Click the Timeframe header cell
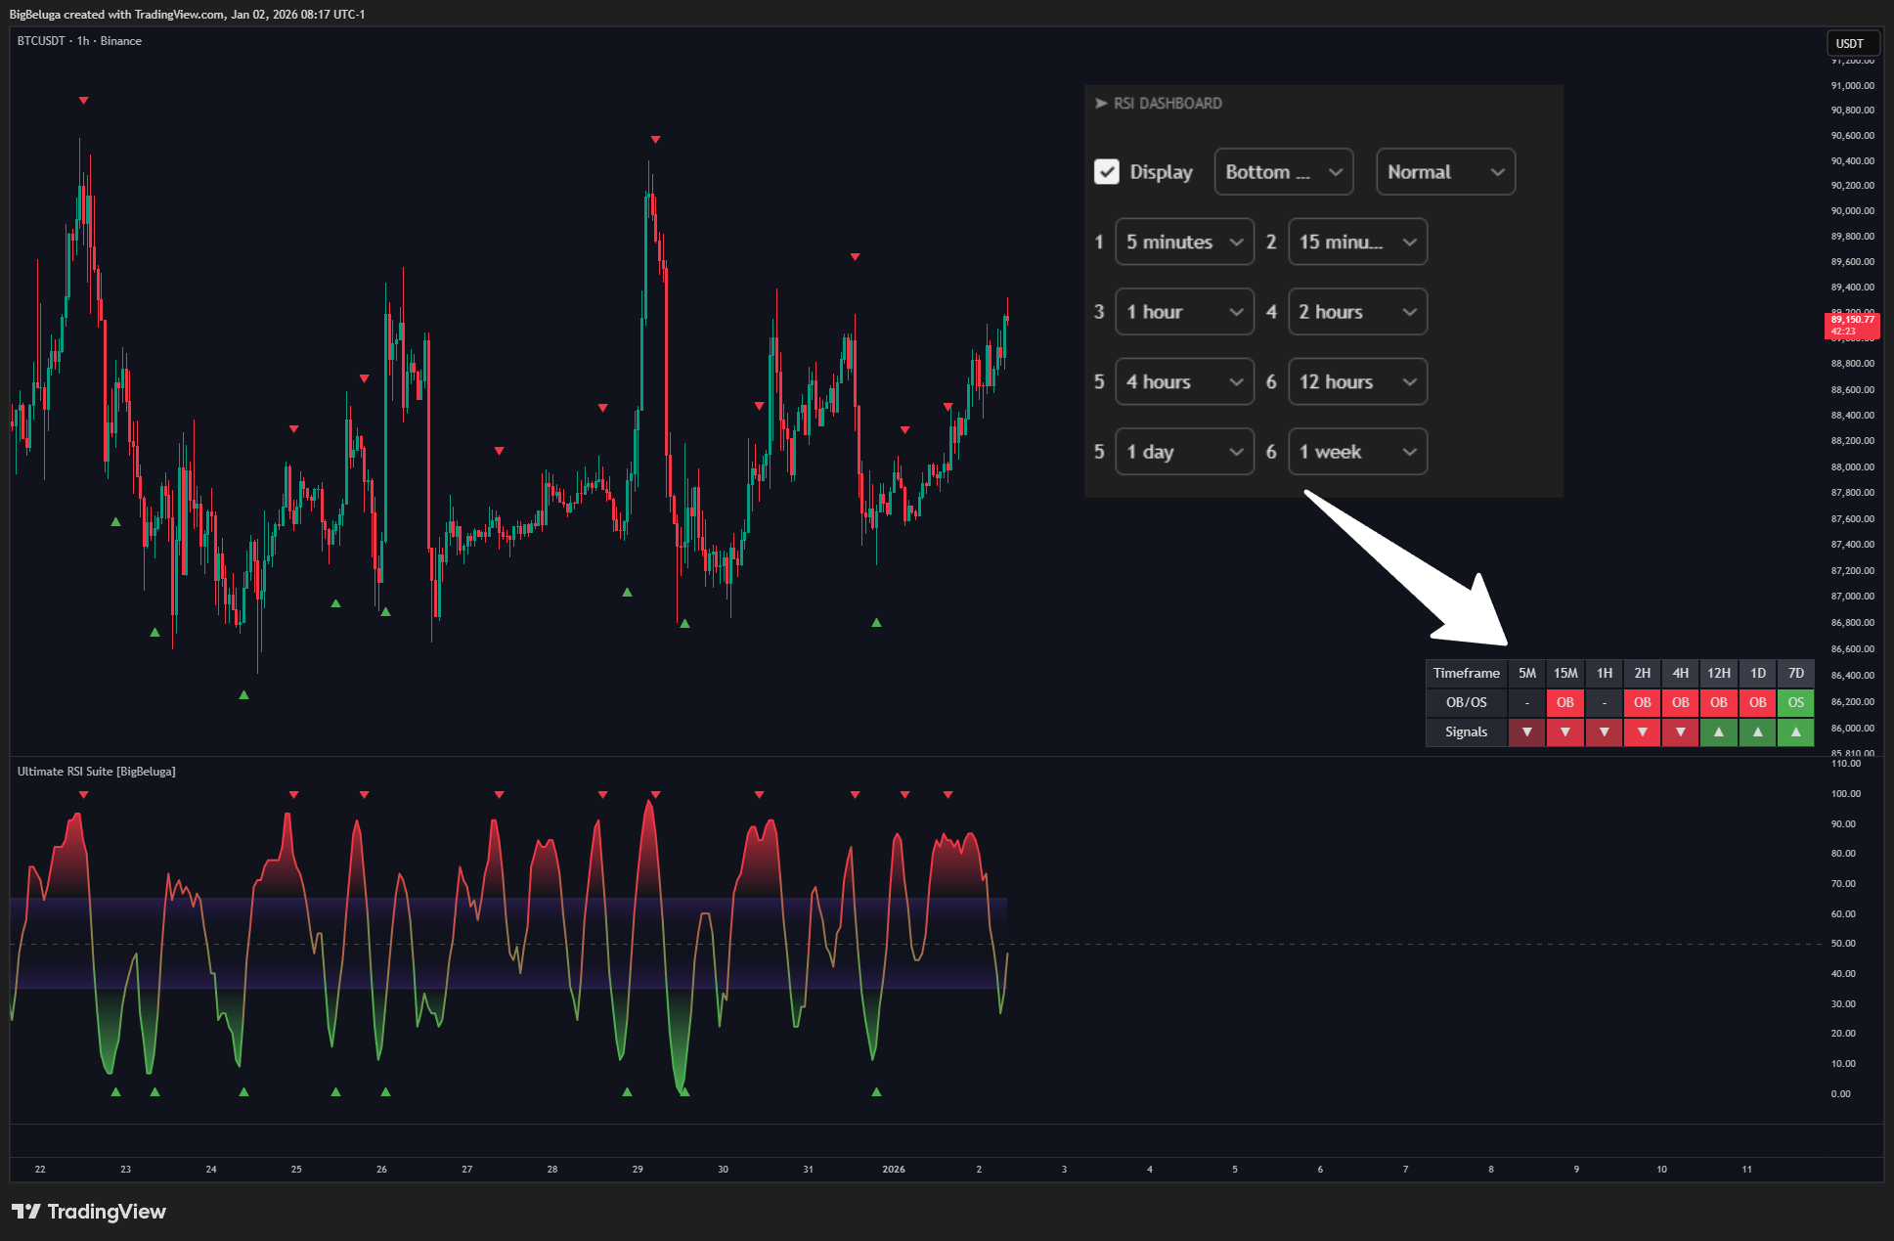Viewport: 1894px width, 1241px height. tap(1466, 673)
